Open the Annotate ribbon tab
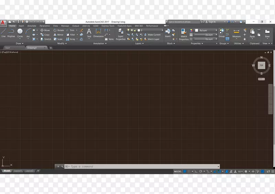 click(x=32, y=26)
